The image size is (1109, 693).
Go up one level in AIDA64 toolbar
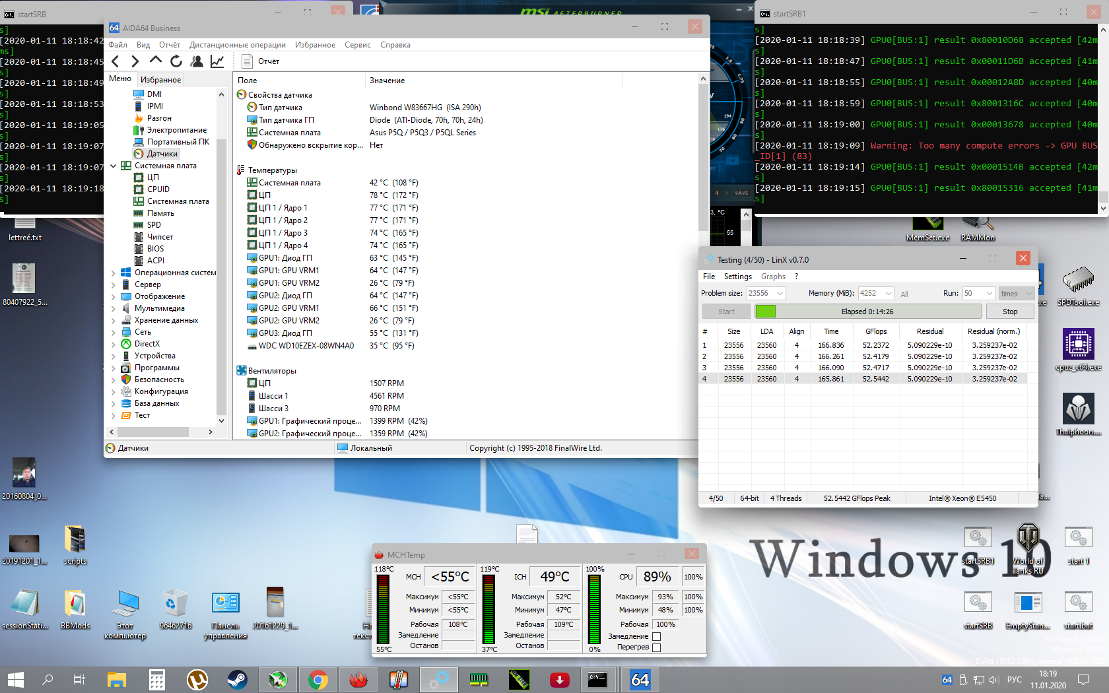point(156,61)
